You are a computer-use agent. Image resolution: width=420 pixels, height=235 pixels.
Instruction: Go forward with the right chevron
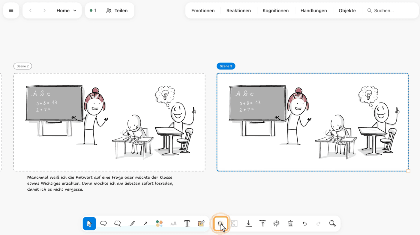(x=44, y=10)
